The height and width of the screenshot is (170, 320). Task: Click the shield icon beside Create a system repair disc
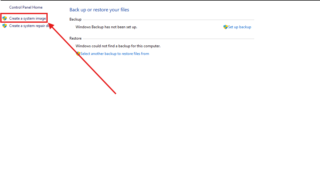[5, 26]
